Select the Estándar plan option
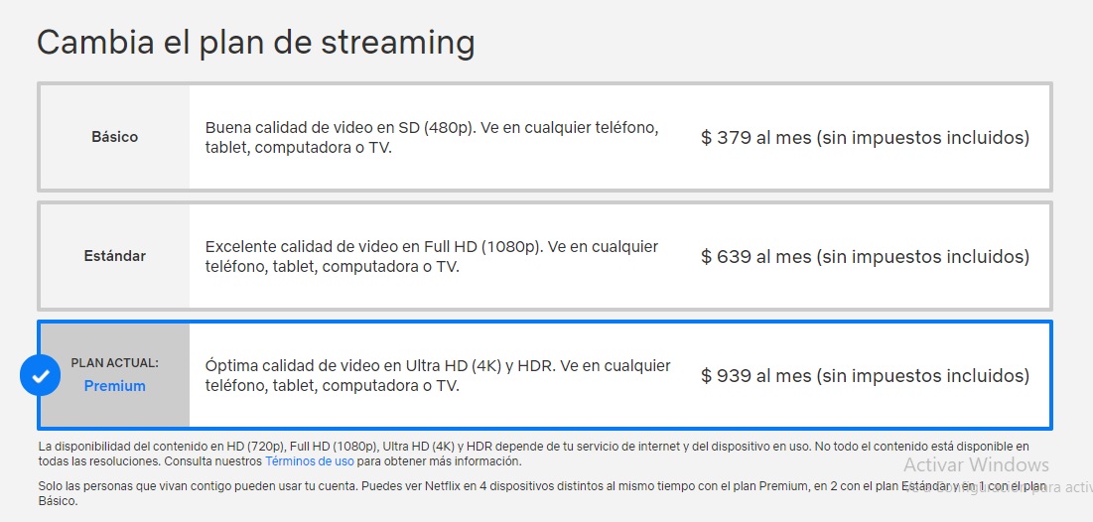Image resolution: width=1093 pixels, height=522 pixels. [544, 256]
